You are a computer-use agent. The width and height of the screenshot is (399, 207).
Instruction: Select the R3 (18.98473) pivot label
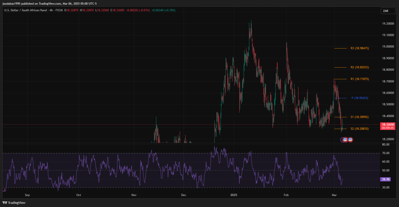tap(360, 48)
